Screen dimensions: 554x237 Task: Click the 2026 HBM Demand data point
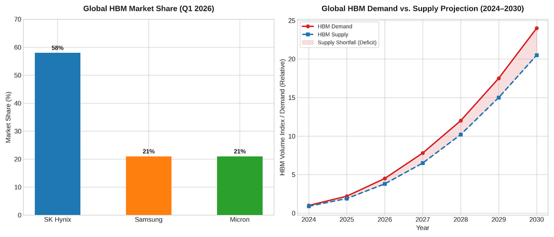(385, 179)
